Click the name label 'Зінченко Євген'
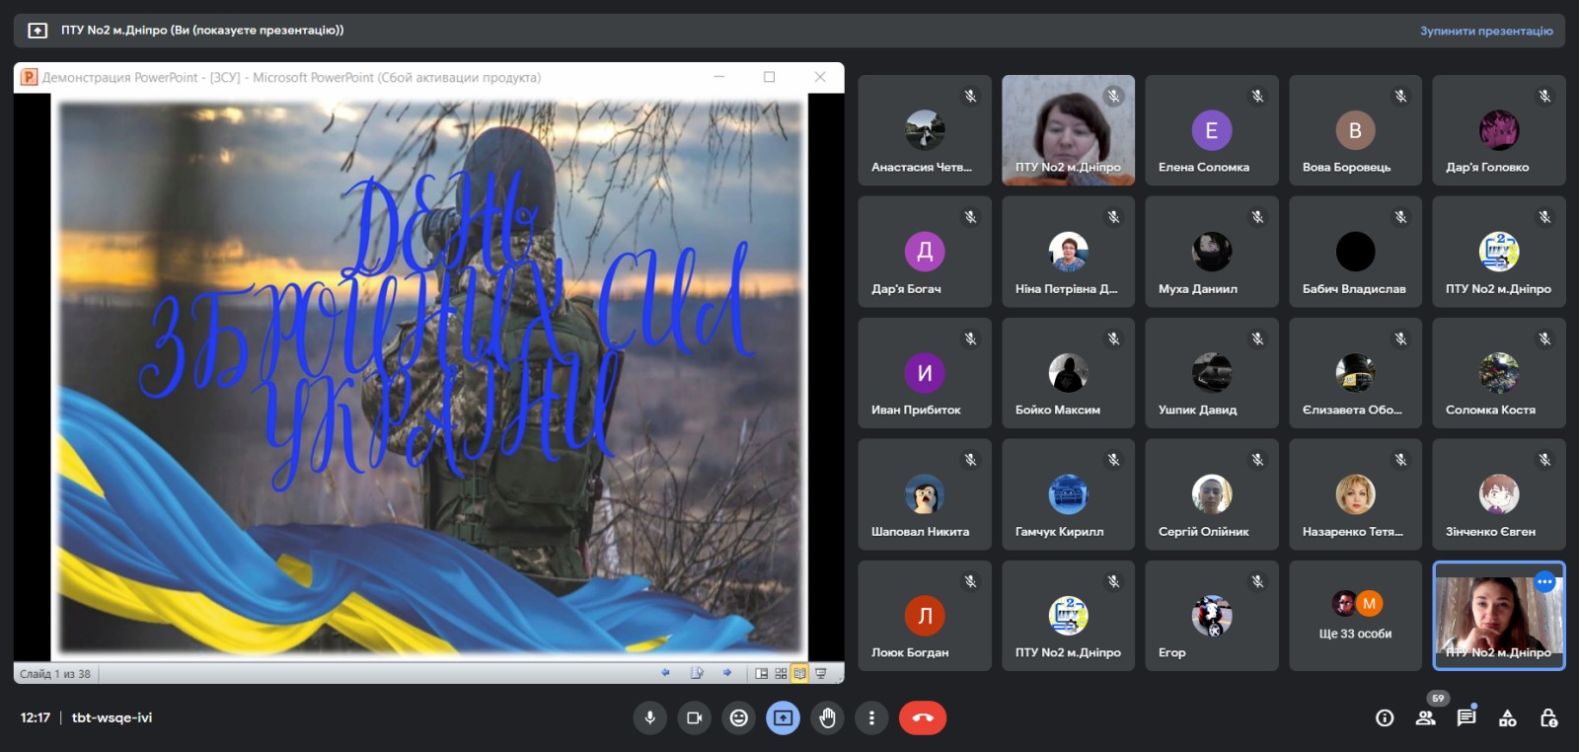The height and width of the screenshot is (752, 1579). [x=1490, y=532]
